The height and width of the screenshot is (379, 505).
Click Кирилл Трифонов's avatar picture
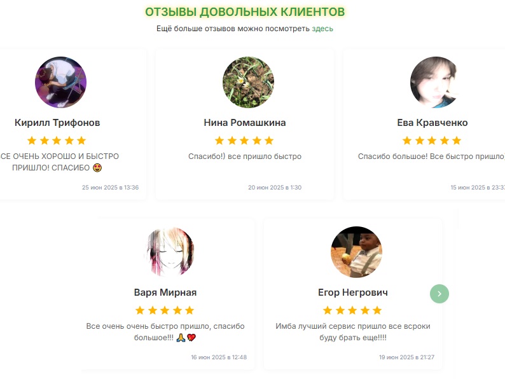(60, 83)
